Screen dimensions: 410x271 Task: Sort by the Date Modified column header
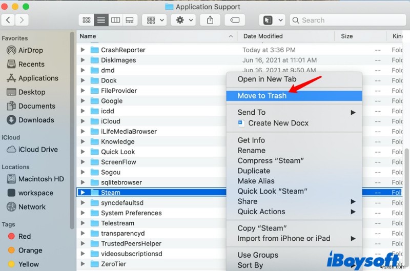286,36
